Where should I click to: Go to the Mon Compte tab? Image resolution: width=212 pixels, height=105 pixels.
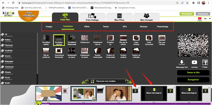click(x=147, y=17)
